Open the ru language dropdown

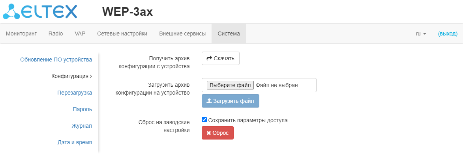[421, 33]
